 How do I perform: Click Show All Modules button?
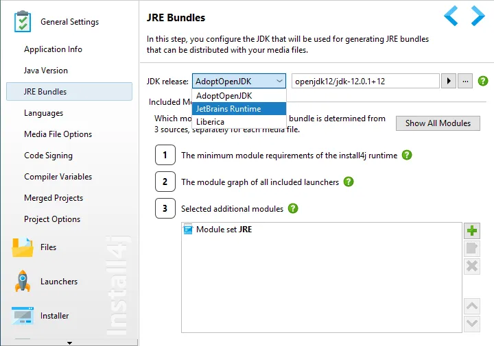point(438,123)
